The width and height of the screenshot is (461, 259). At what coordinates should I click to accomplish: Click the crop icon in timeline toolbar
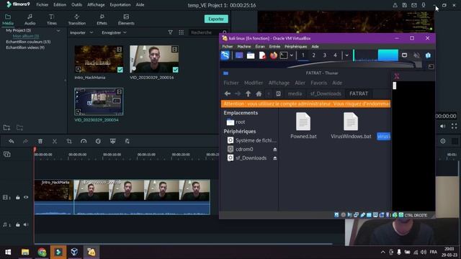tap(69, 141)
